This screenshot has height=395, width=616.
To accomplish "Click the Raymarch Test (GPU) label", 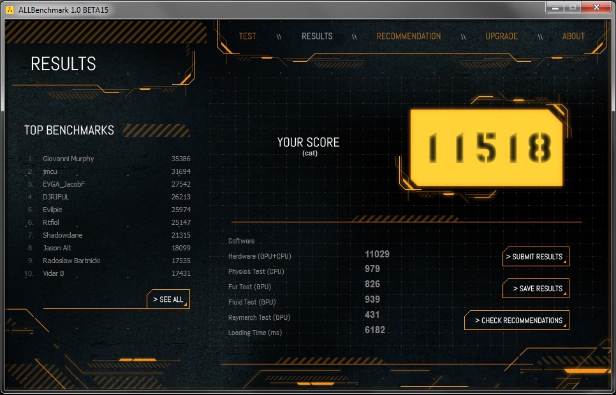I will (x=260, y=317).
